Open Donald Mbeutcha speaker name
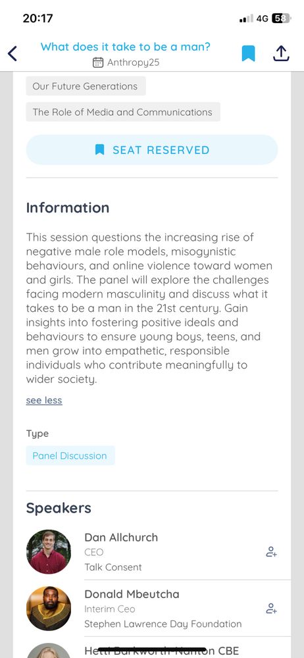 pyautogui.click(x=132, y=594)
